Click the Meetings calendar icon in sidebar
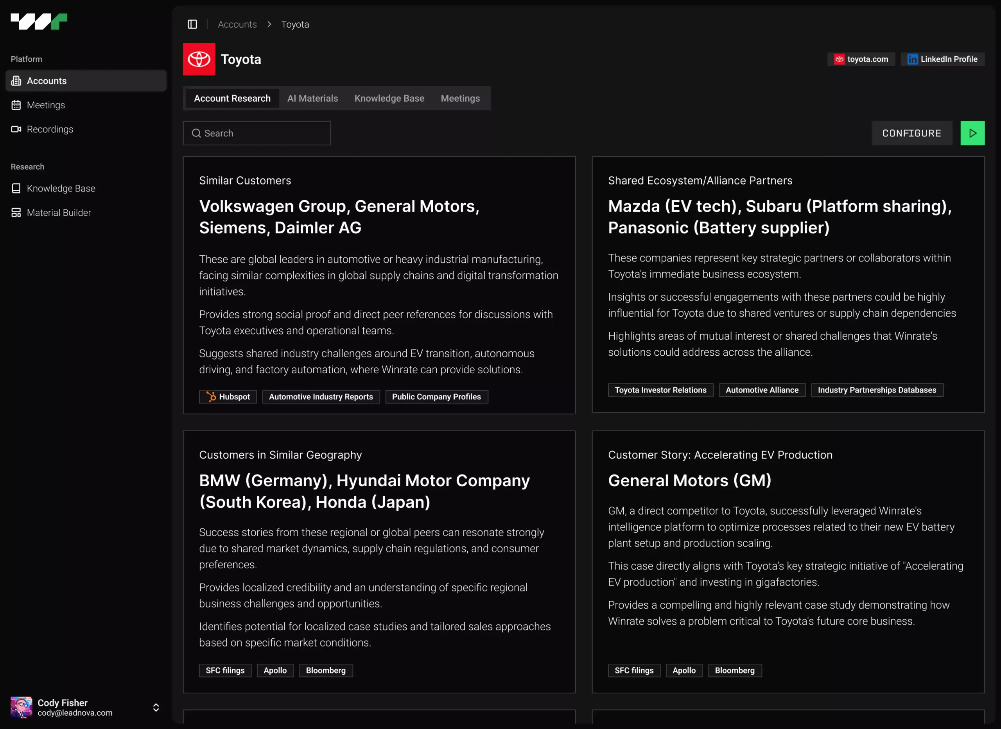 click(16, 105)
